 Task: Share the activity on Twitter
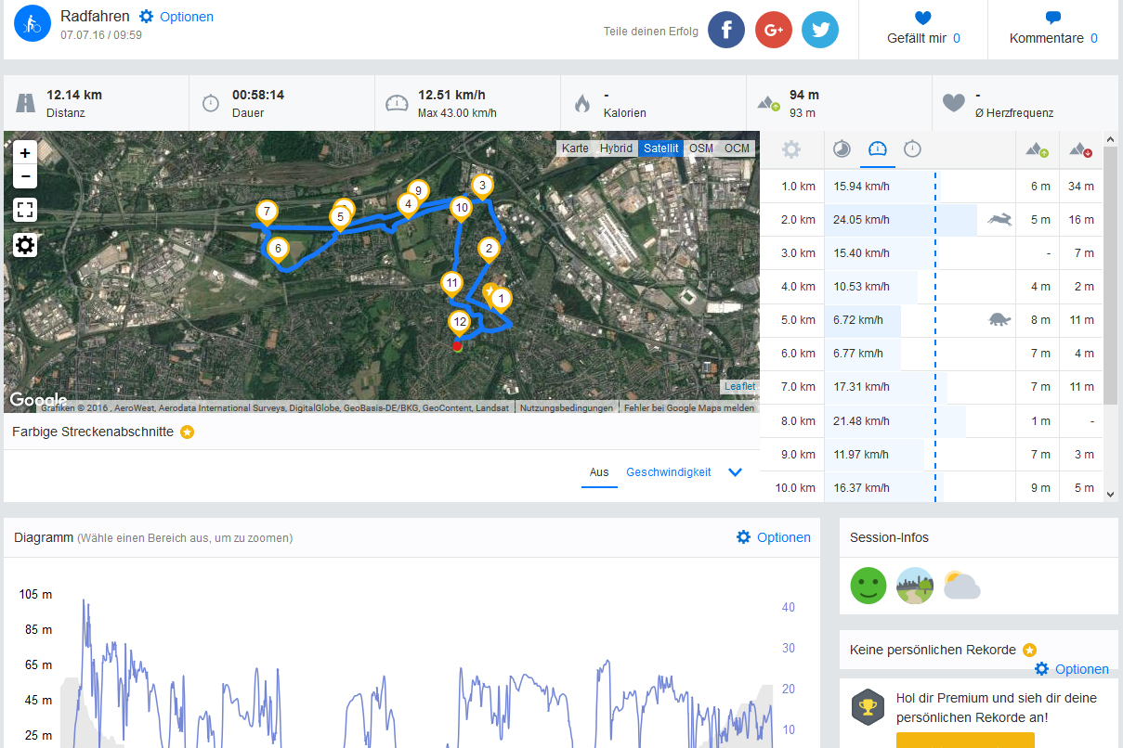(x=819, y=30)
